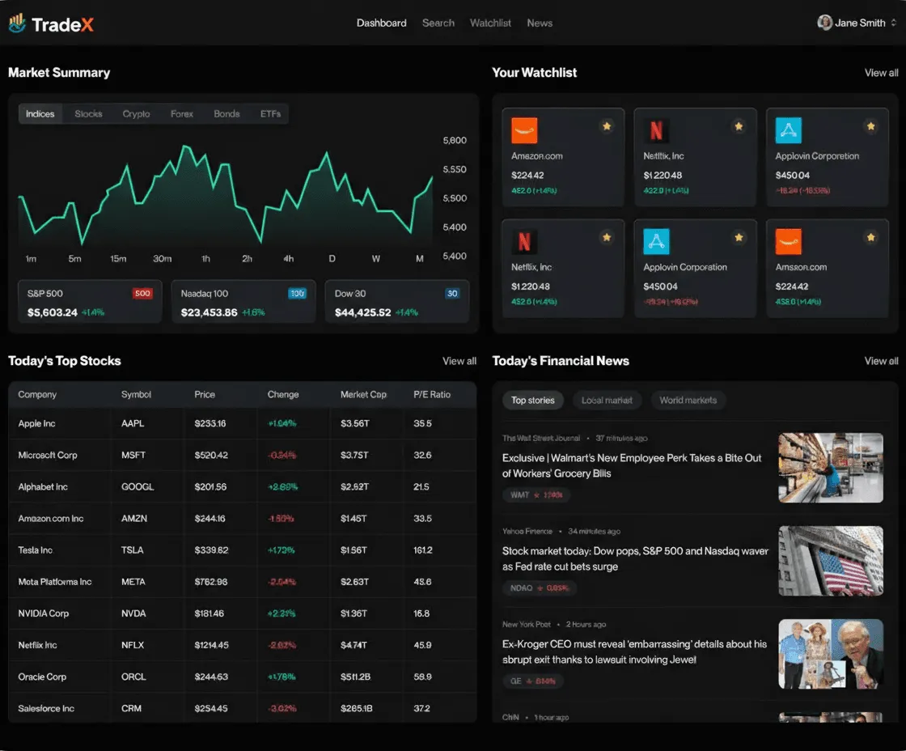
Task: Open Jane Smith's avatar picture
Action: click(x=824, y=23)
